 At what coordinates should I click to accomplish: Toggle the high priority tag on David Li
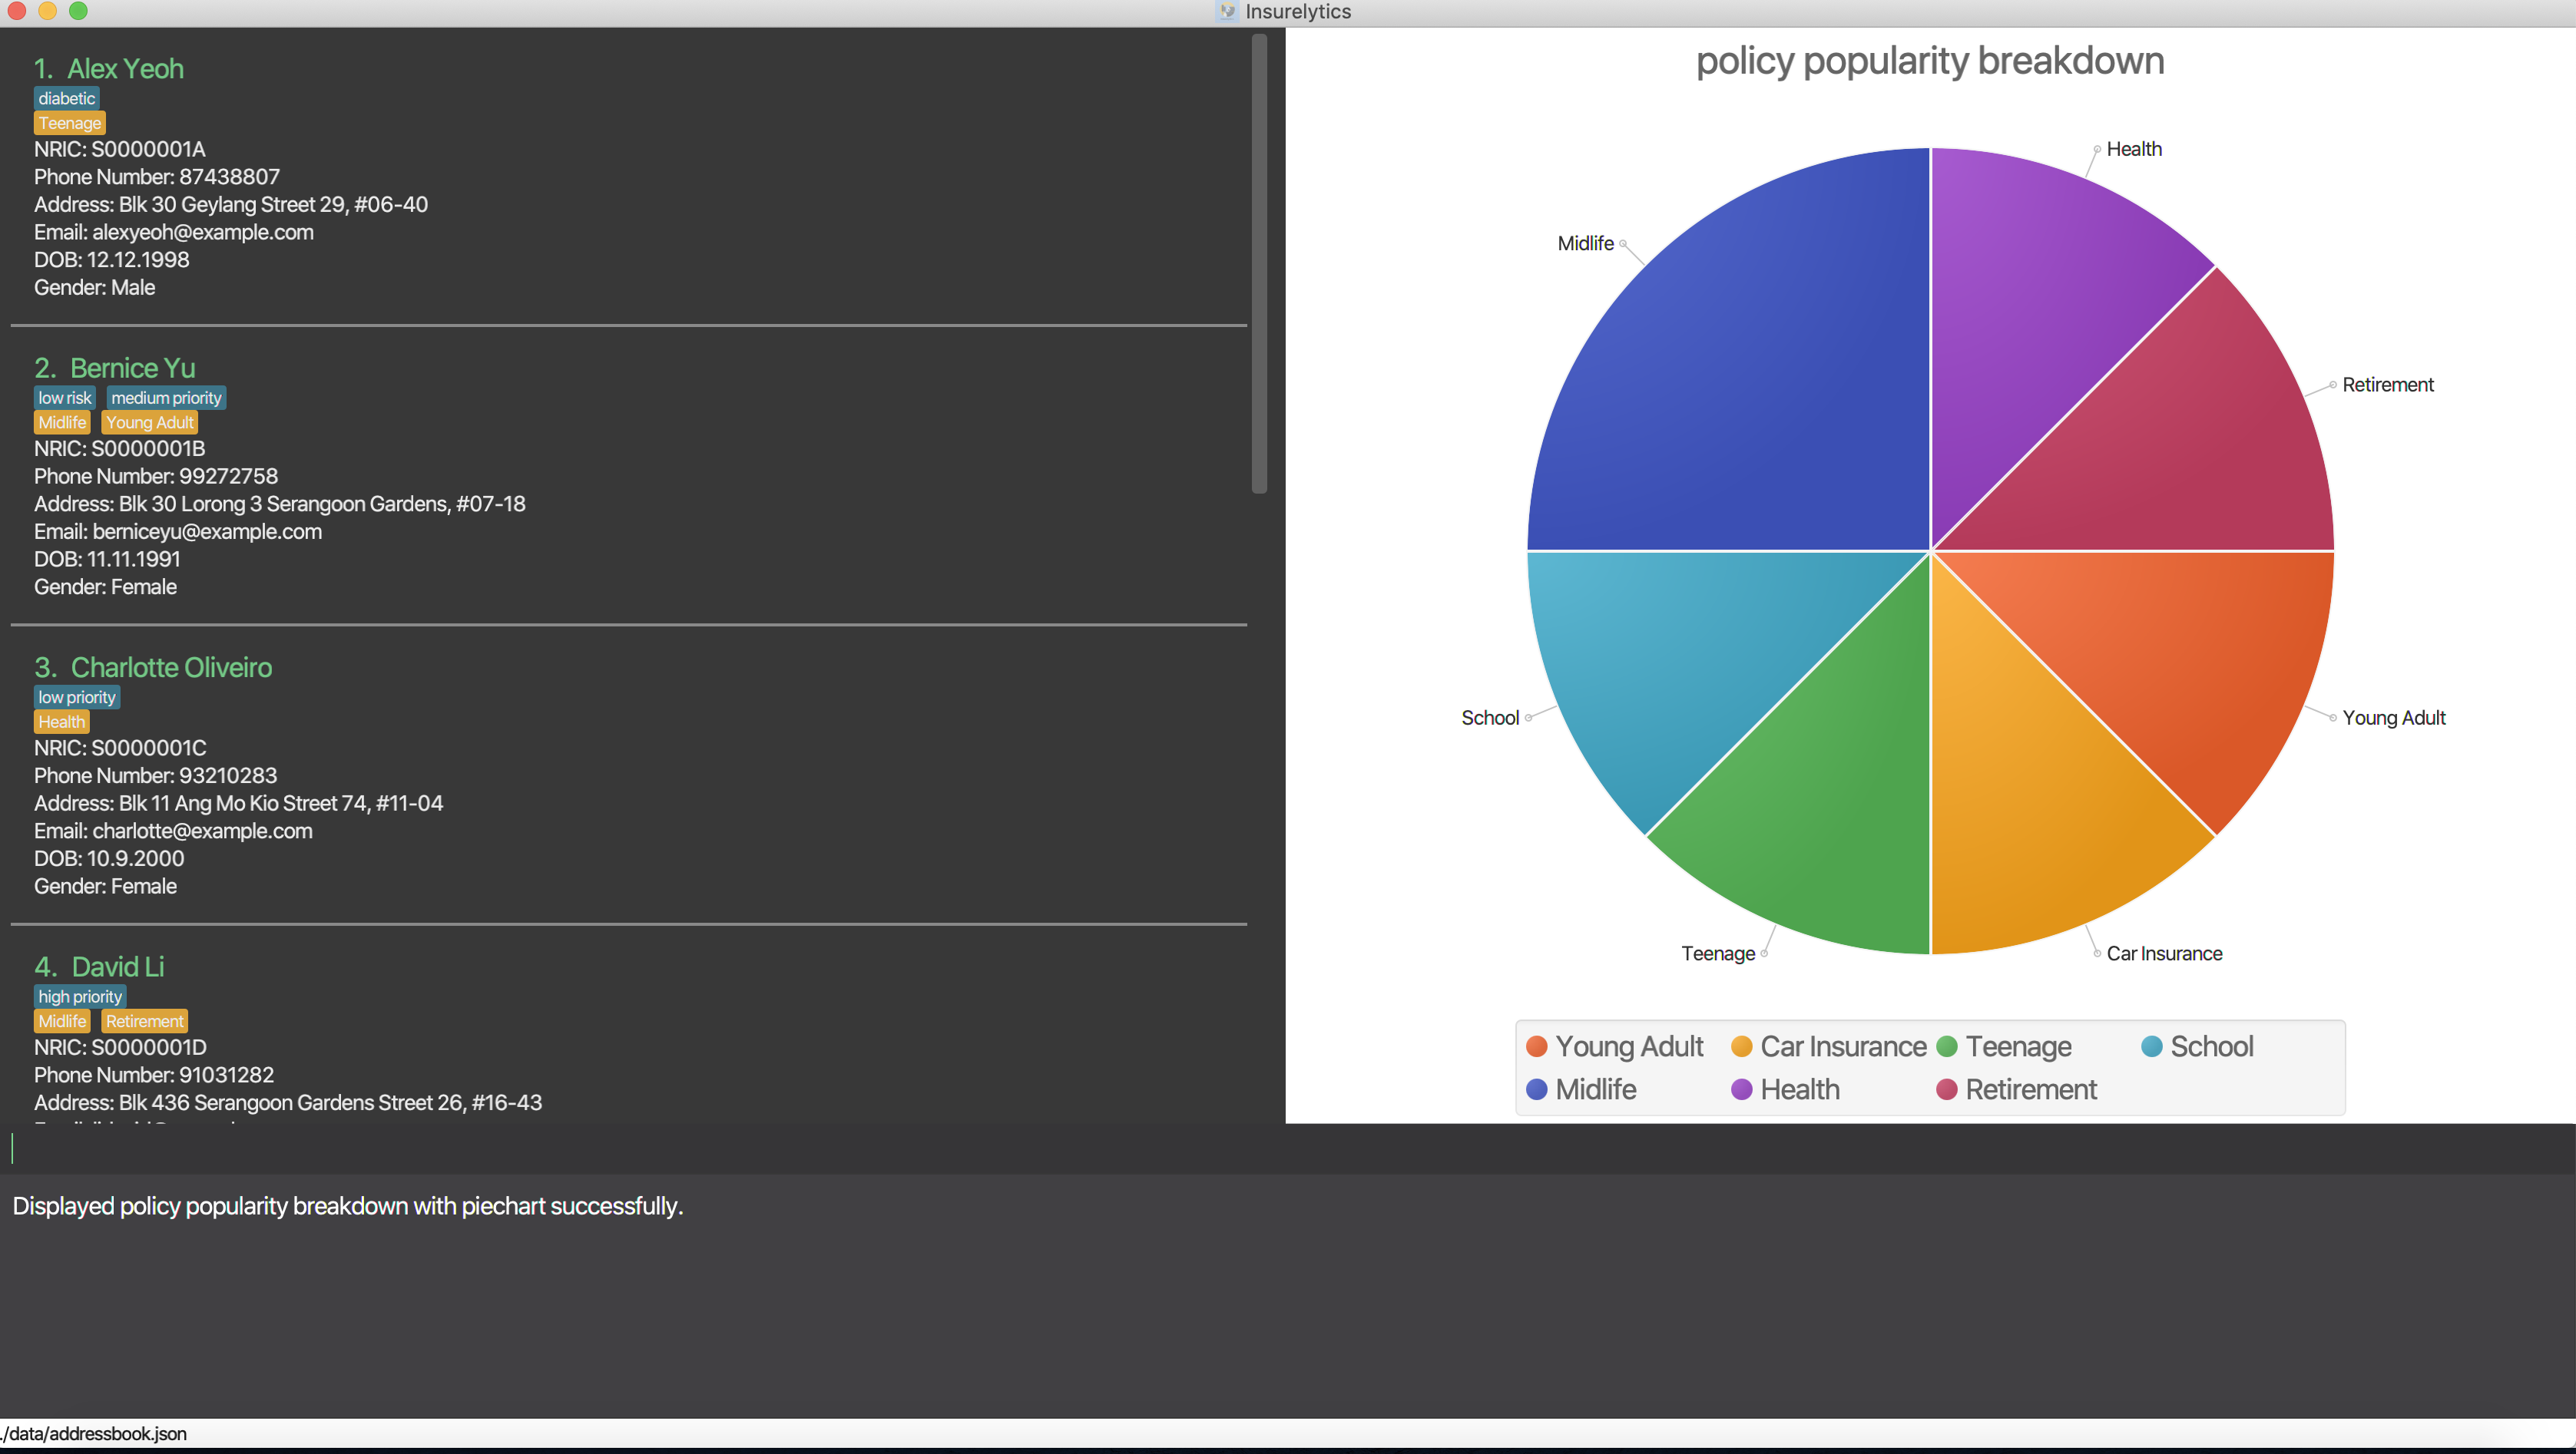[x=79, y=996]
